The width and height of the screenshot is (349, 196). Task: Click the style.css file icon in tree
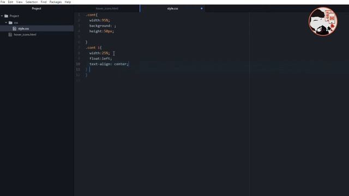tap(15, 29)
